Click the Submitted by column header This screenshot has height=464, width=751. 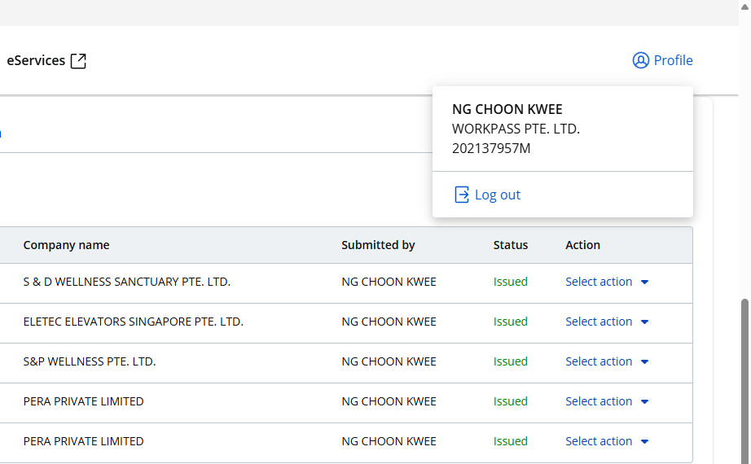coord(378,245)
